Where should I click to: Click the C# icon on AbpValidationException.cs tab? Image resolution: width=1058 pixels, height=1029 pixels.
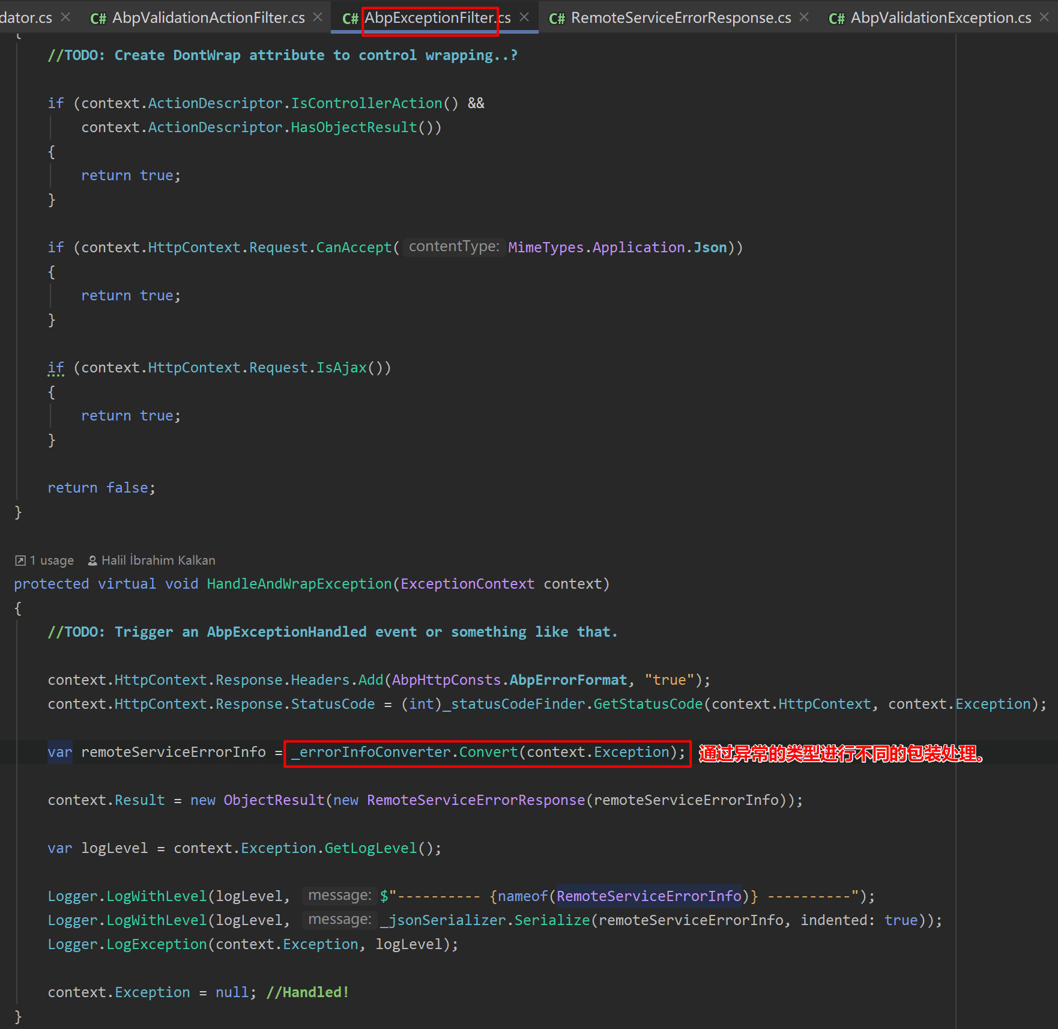(836, 17)
